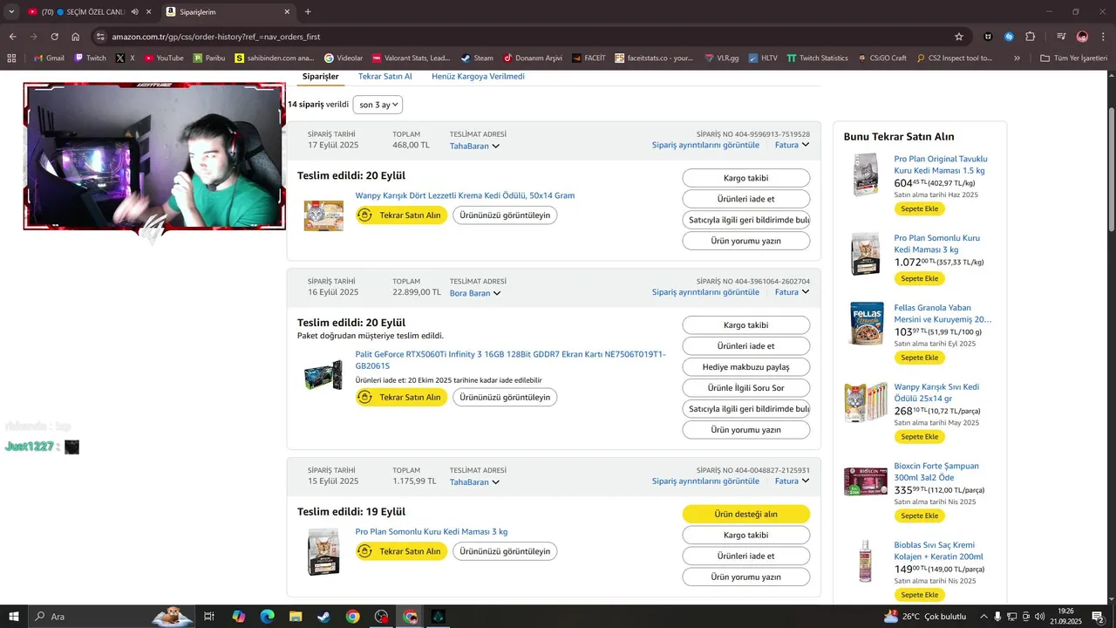This screenshot has height=628, width=1116.
Task: Expand Bora Baran delivery address
Action: point(475,293)
